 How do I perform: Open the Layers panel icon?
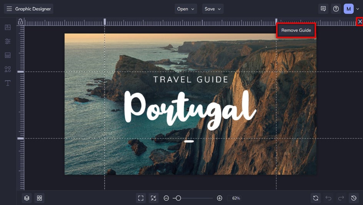point(27,198)
